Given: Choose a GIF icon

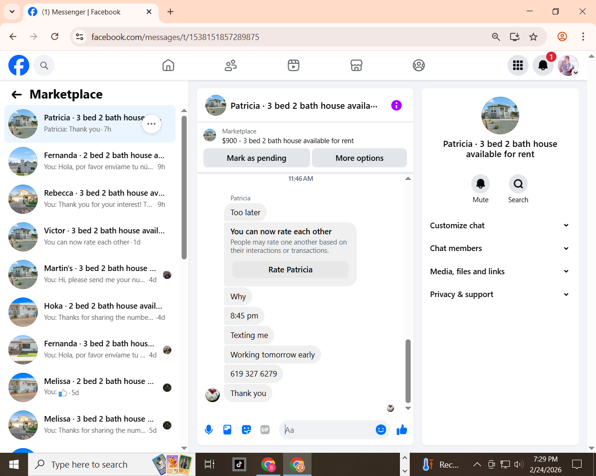Looking at the screenshot, I should click(265, 430).
